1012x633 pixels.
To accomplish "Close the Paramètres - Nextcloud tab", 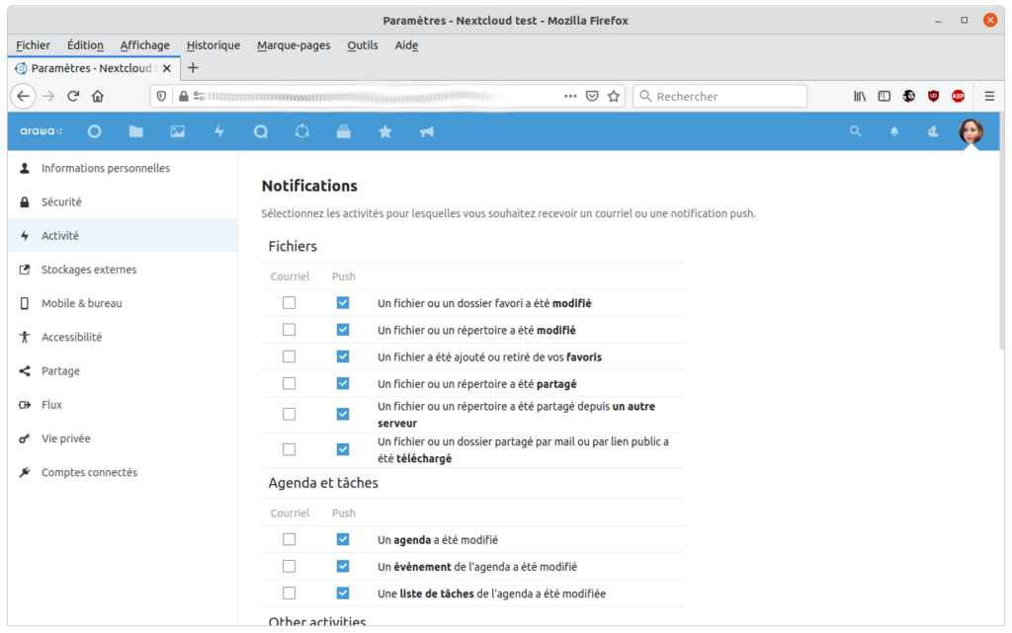I will [167, 68].
